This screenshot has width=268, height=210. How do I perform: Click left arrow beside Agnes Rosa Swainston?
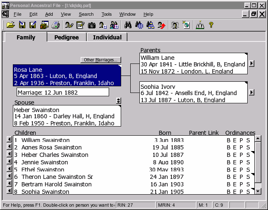[9, 147]
